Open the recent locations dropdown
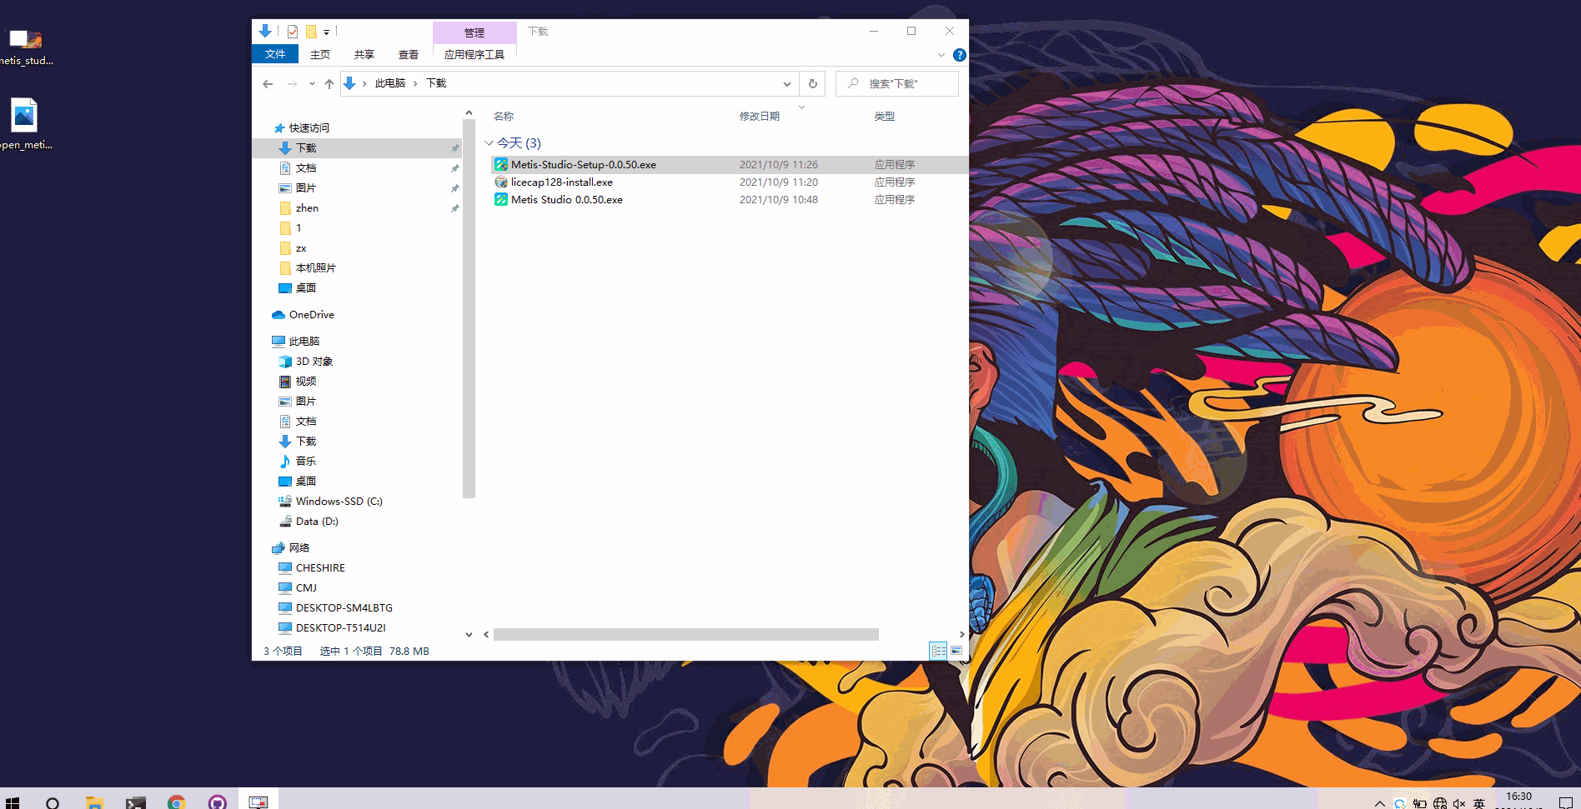 (312, 83)
